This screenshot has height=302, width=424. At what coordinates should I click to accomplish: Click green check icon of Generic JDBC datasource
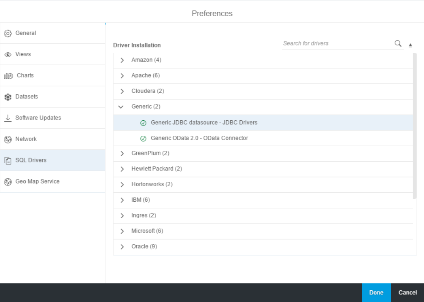click(143, 123)
